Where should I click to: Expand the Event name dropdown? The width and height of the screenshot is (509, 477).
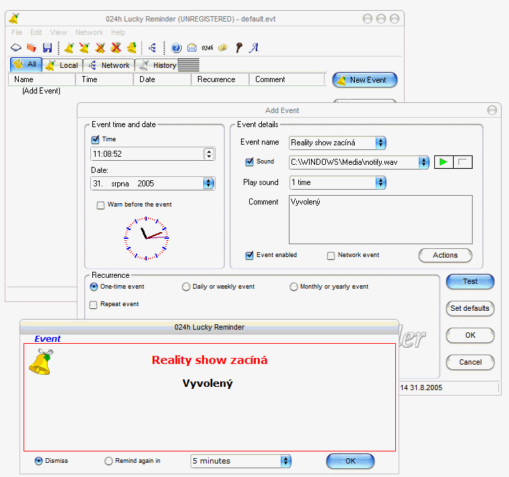(380, 143)
